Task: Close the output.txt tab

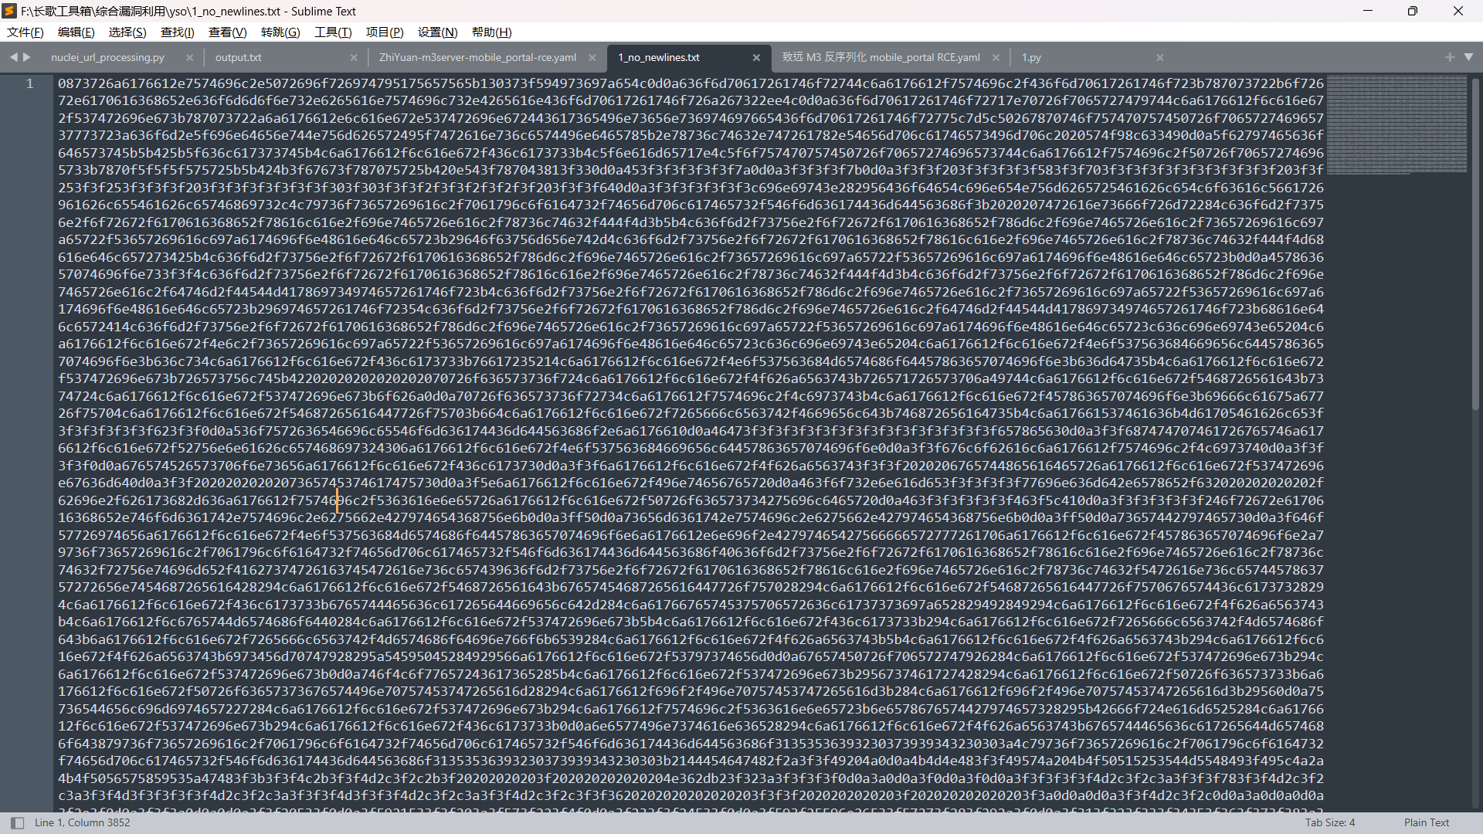Action: coord(354,58)
